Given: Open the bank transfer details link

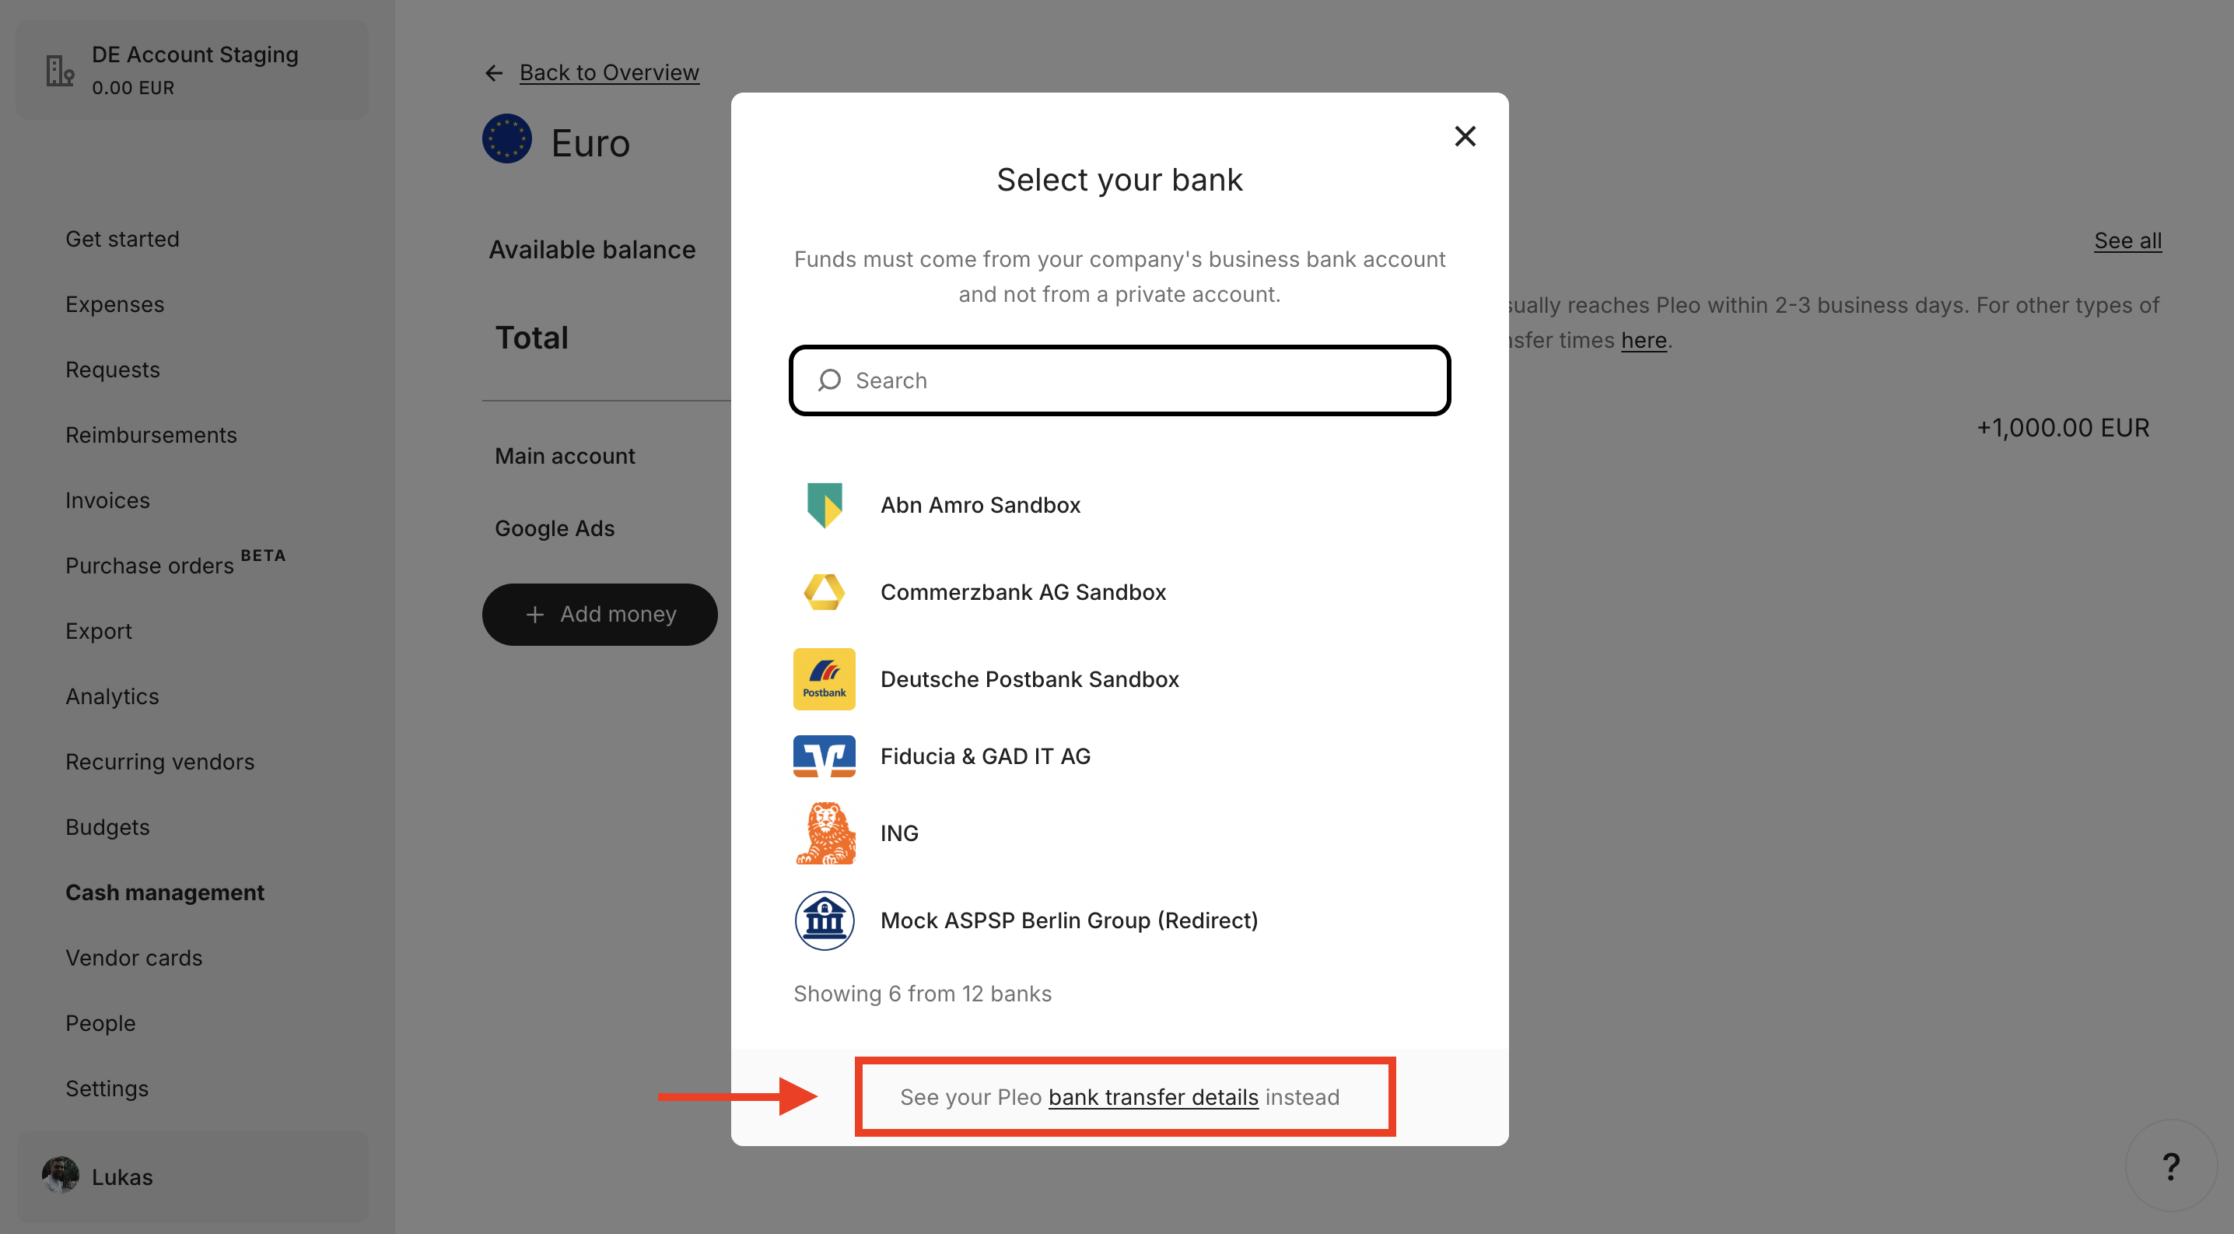Looking at the screenshot, I should 1153,1097.
